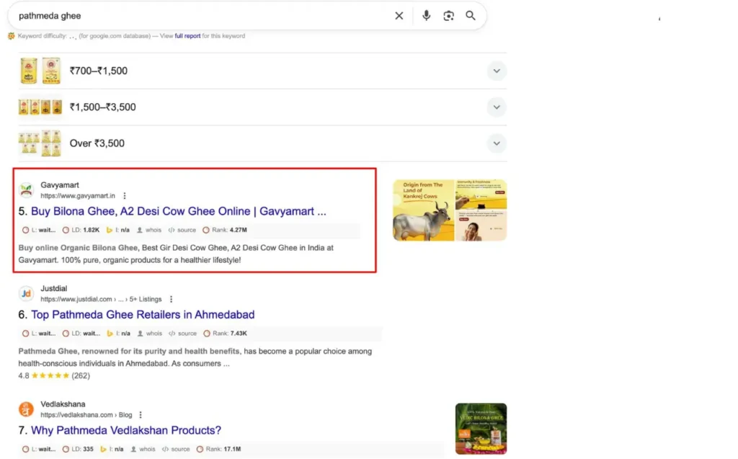738x459 pixels.
Task: Open the three-dot menu beside Vedlakshana URL
Action: coord(141,415)
